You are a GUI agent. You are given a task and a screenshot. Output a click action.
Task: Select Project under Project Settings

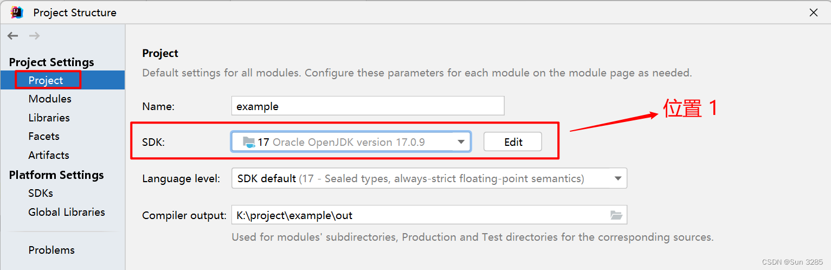pyautogui.click(x=46, y=80)
